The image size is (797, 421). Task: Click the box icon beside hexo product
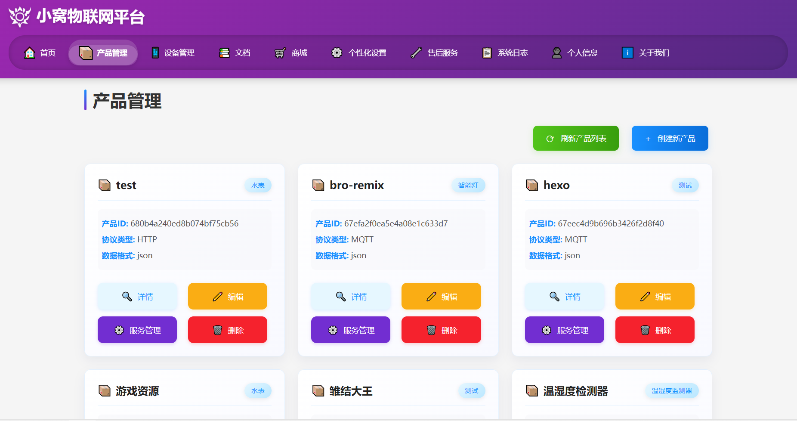532,185
